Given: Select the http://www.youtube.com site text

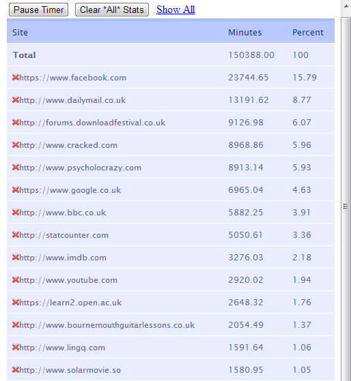Looking at the screenshot, I should pos(68,280).
